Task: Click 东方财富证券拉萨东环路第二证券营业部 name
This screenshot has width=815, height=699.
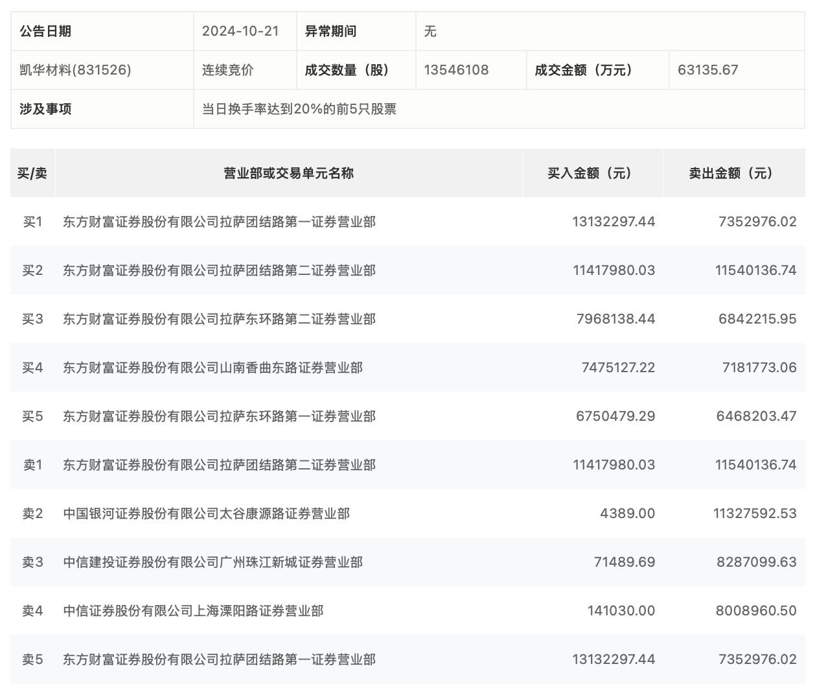Action: tap(219, 319)
